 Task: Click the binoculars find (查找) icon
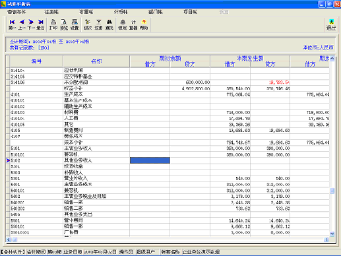click(109, 24)
